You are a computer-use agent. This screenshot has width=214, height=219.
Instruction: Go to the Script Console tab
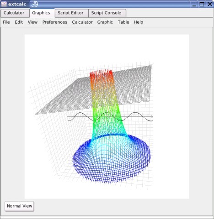point(107,13)
